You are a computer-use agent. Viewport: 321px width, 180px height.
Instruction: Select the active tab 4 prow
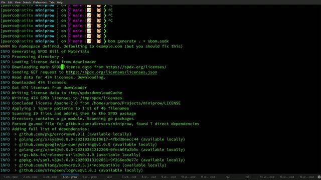[70, 177]
